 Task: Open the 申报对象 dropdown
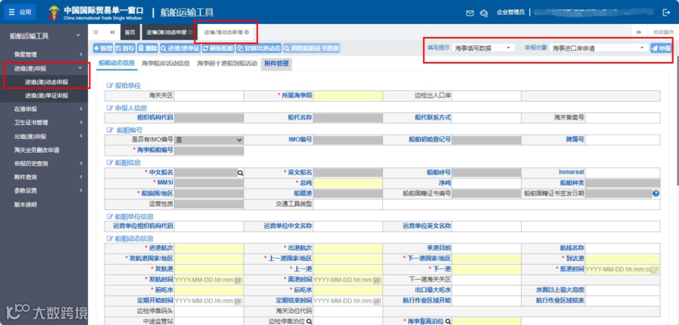click(599, 48)
